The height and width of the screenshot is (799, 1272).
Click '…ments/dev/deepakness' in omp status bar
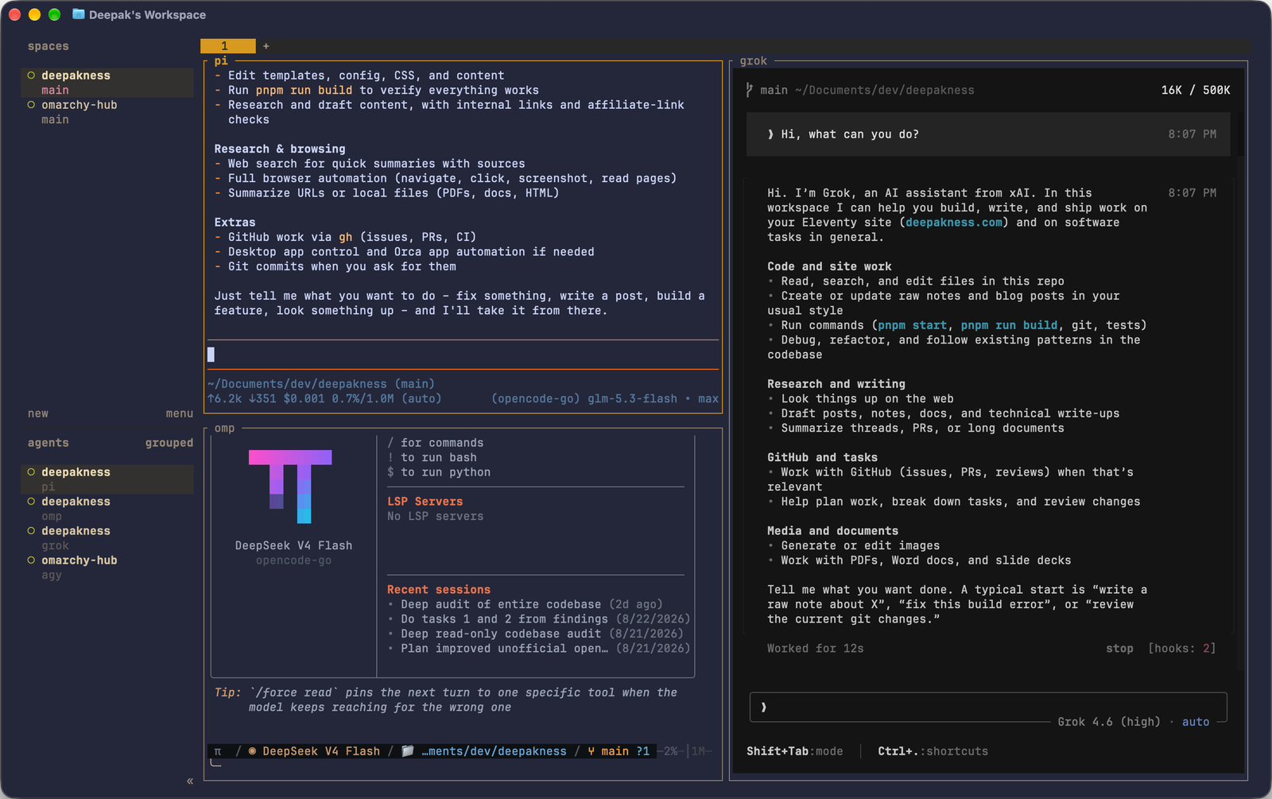click(x=494, y=751)
